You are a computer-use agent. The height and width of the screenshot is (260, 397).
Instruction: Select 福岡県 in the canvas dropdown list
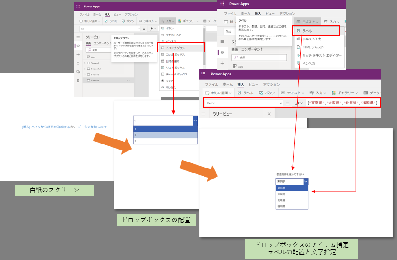click(x=292, y=206)
